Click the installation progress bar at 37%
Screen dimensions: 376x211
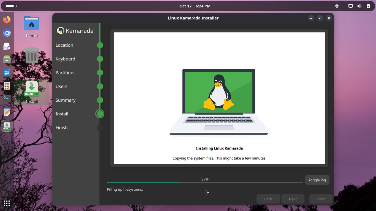tap(205, 182)
